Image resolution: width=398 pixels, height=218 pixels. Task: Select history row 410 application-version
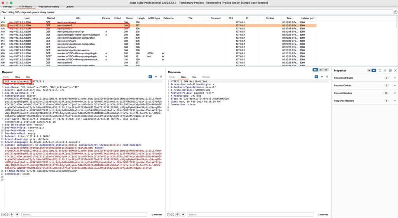(159, 50)
